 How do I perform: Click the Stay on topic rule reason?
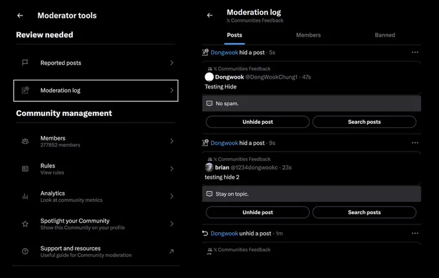(x=311, y=194)
